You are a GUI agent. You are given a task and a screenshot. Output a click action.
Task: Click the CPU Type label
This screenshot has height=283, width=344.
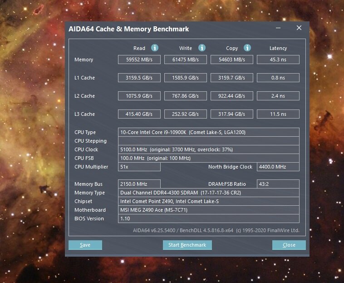pos(85,132)
